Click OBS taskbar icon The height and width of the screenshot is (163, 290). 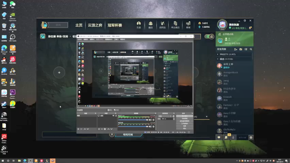click(x=30, y=160)
